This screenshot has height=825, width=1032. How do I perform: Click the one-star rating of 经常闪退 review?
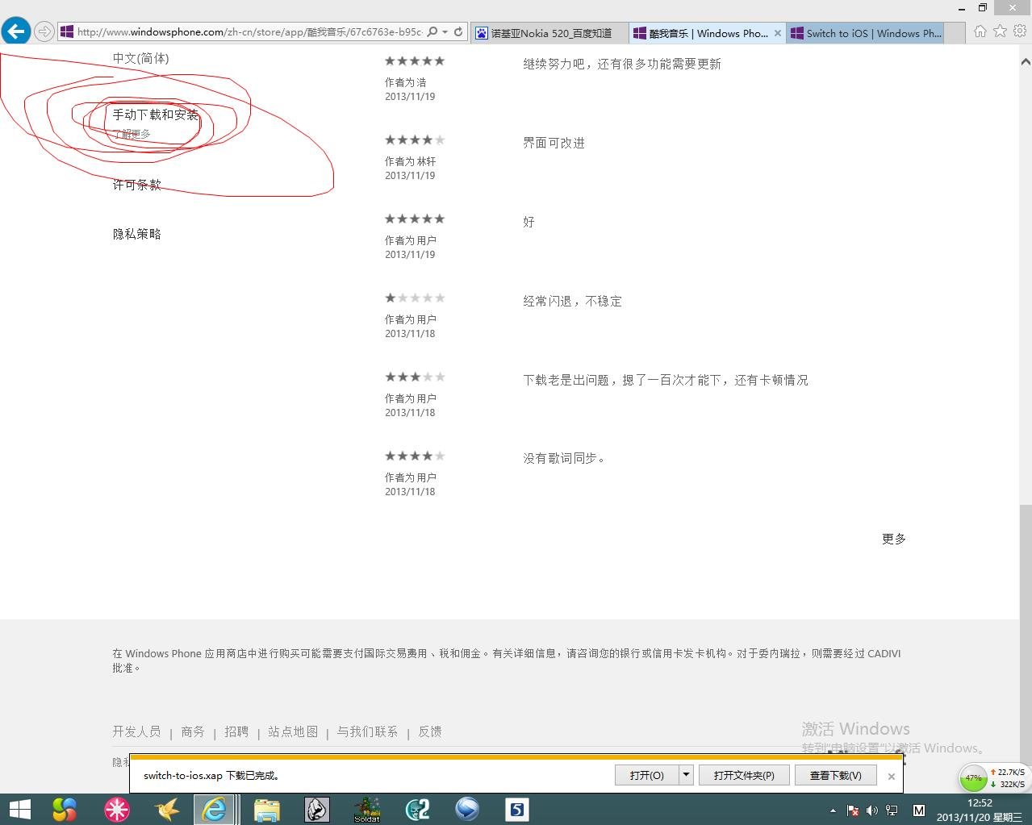[415, 298]
